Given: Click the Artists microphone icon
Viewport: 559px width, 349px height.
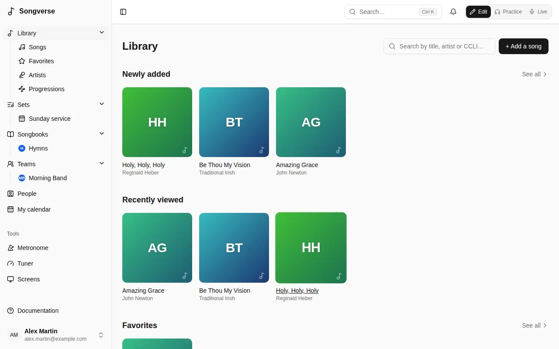Looking at the screenshot, I should pos(22,75).
